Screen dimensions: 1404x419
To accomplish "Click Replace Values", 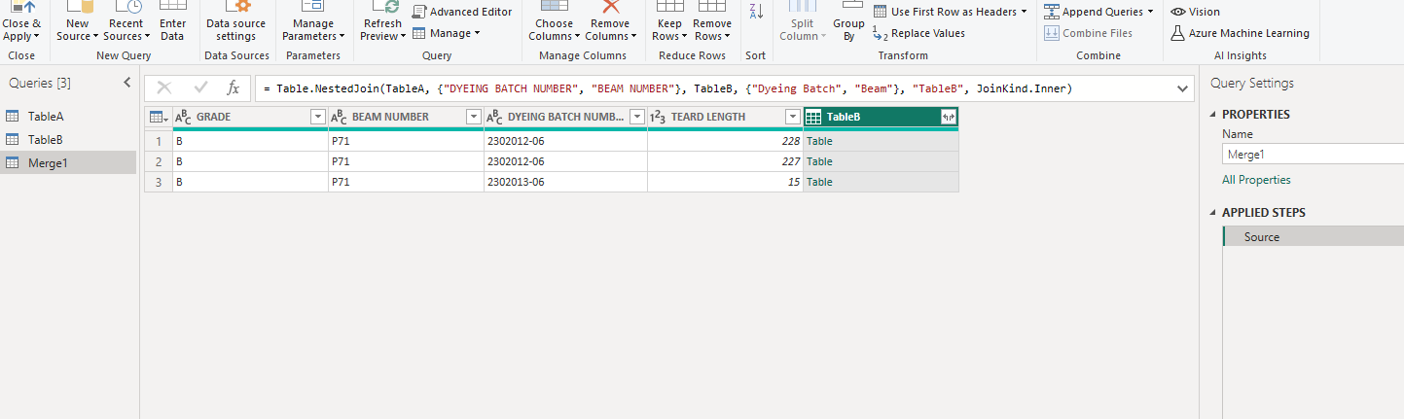I will click(919, 33).
